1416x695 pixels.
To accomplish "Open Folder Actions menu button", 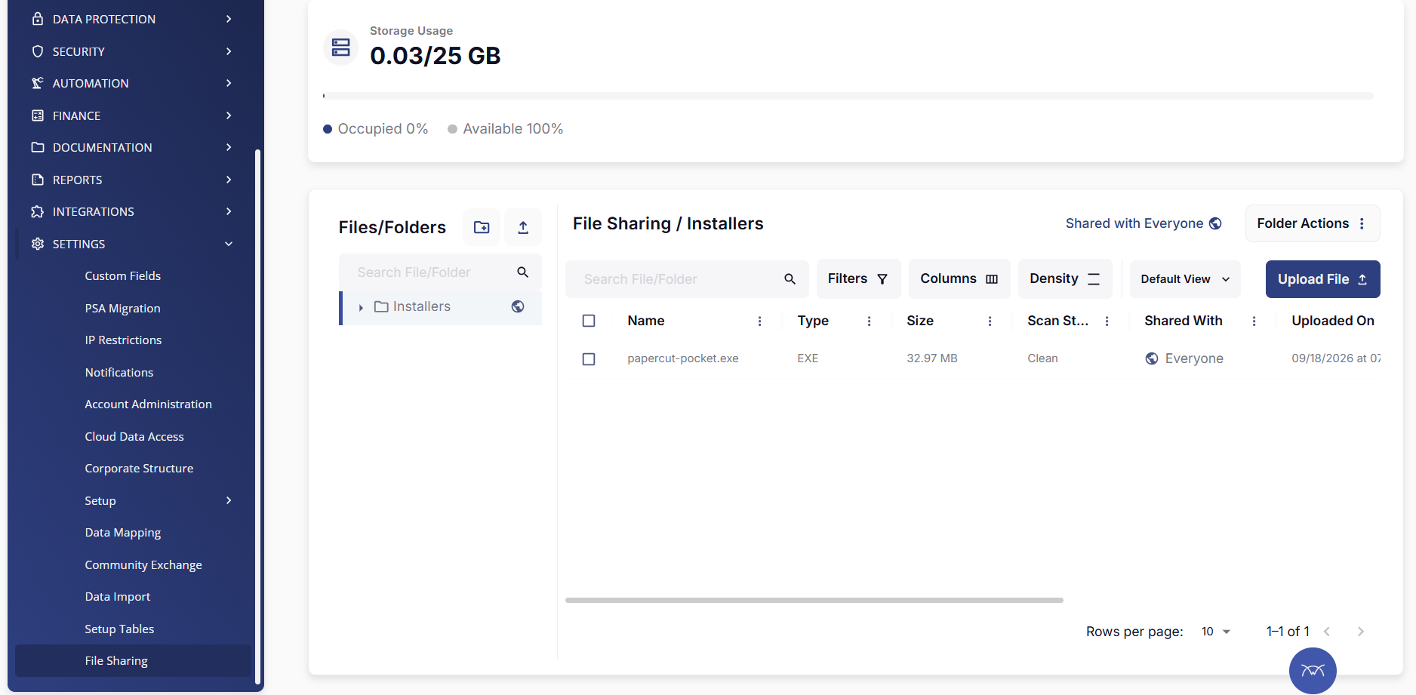I will click(x=1313, y=223).
